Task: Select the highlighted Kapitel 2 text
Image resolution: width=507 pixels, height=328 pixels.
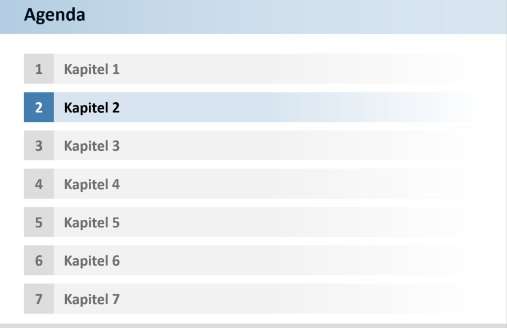Action: tap(92, 108)
